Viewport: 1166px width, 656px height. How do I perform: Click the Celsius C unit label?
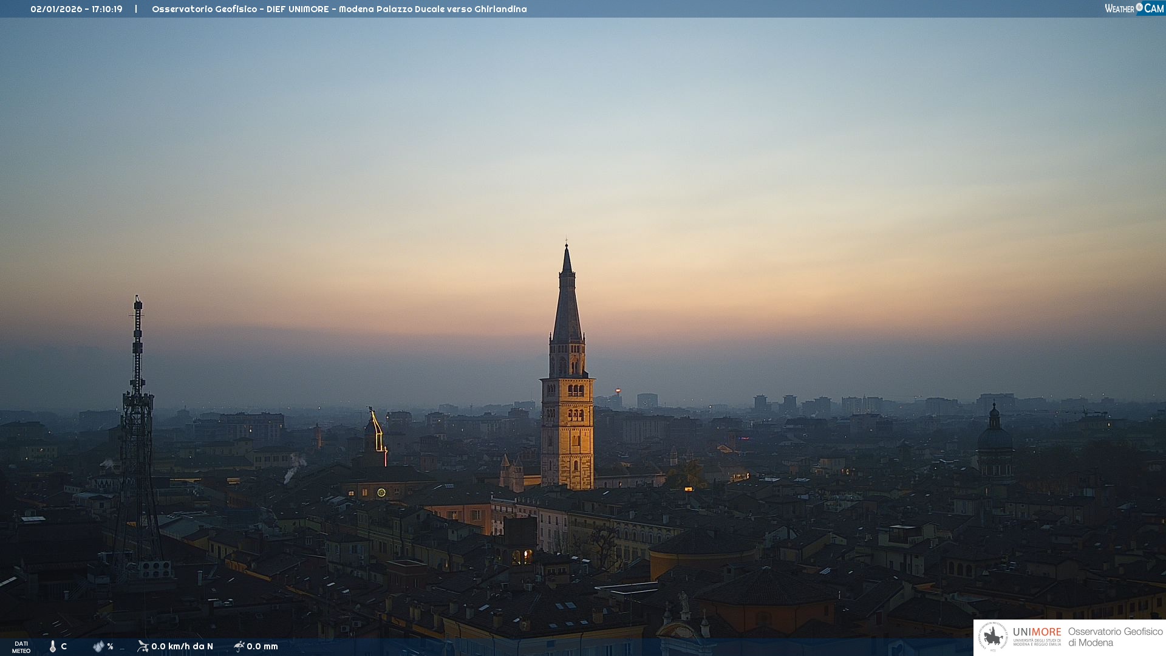64,646
